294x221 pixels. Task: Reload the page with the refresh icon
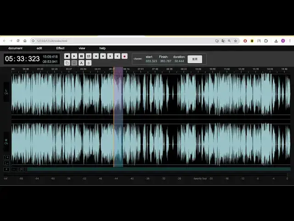tap(18, 41)
